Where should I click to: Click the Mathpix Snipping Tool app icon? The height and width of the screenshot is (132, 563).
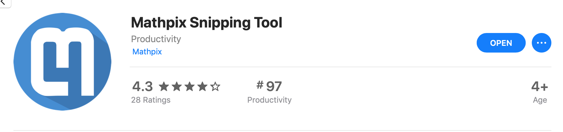point(62,62)
